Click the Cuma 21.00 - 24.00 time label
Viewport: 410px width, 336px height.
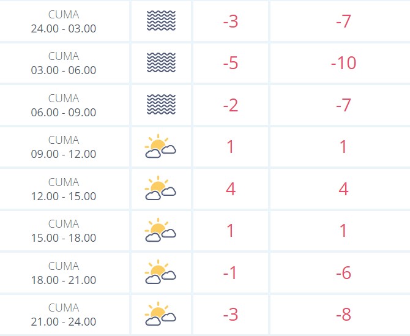point(64,315)
